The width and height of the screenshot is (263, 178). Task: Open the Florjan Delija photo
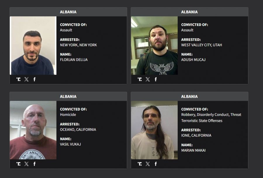[x=33, y=46]
